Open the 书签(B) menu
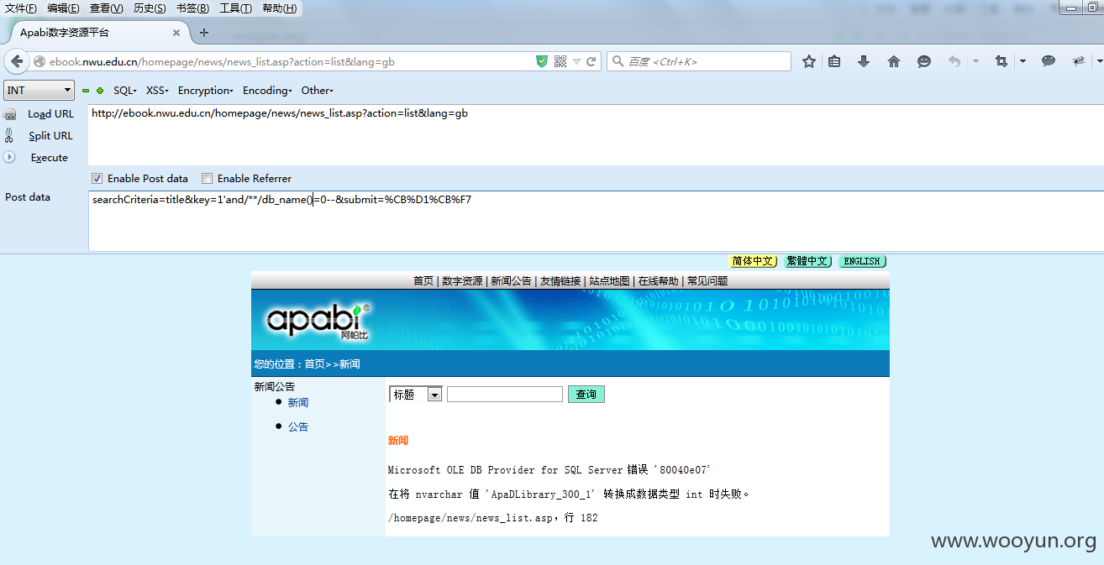The height and width of the screenshot is (565, 1104). pyautogui.click(x=192, y=8)
